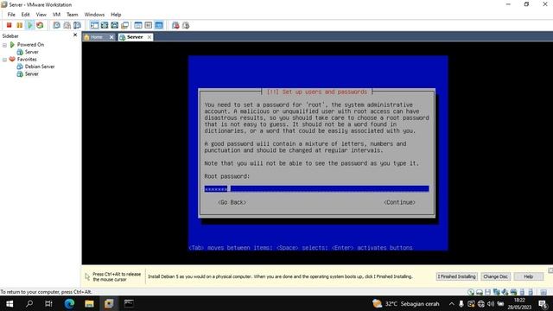Click the Reset virtual machine toolbar icon
Image resolution: width=553 pixels, height=311 pixels.
pos(40,25)
